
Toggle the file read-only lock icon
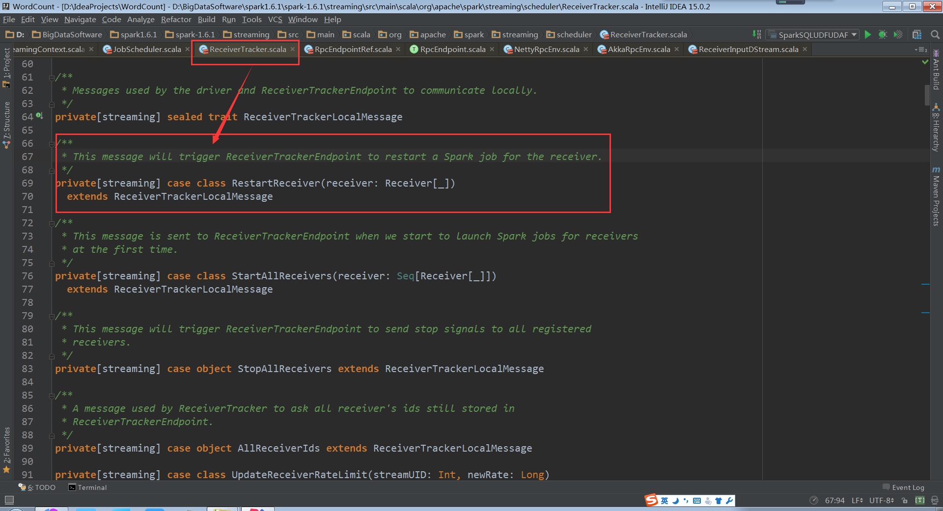(905, 500)
